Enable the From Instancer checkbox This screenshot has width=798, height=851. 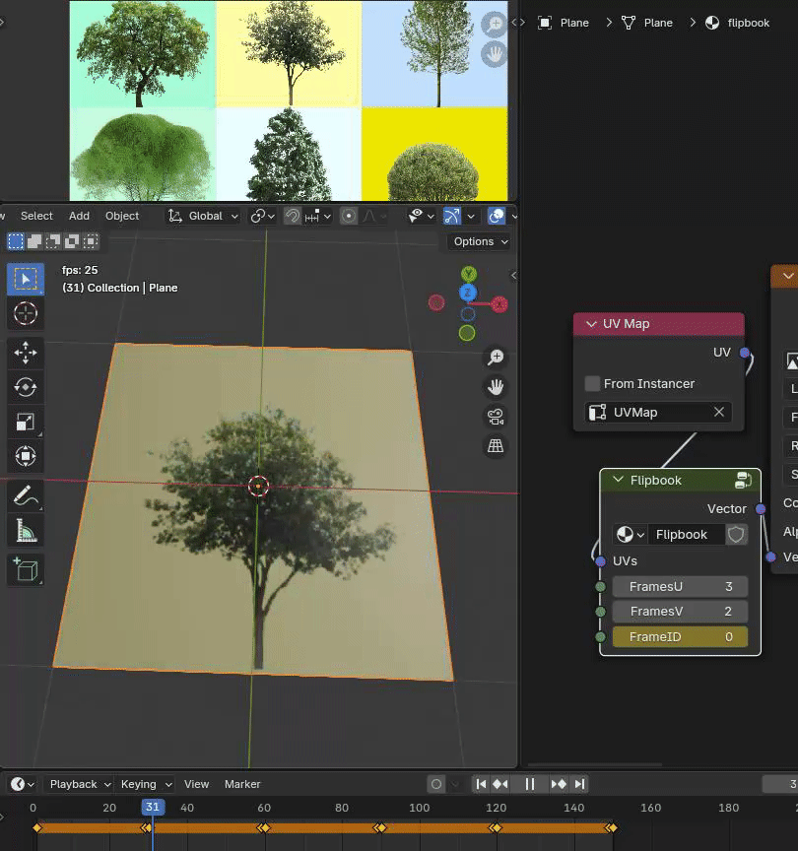(x=592, y=383)
